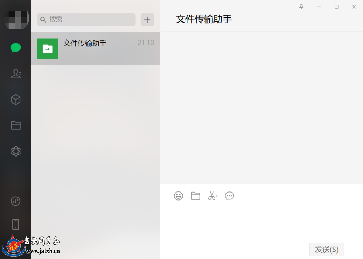
Task: Click the 发送(S) send button
Action: (327, 250)
